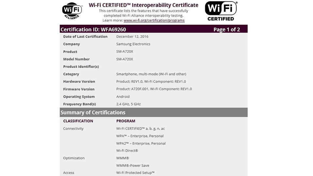313x176 pixels.
Task: Click the PROGRAM column header
Action: 126,121
